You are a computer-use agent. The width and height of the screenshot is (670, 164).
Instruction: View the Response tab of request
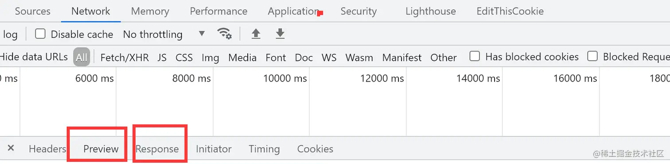tap(157, 149)
